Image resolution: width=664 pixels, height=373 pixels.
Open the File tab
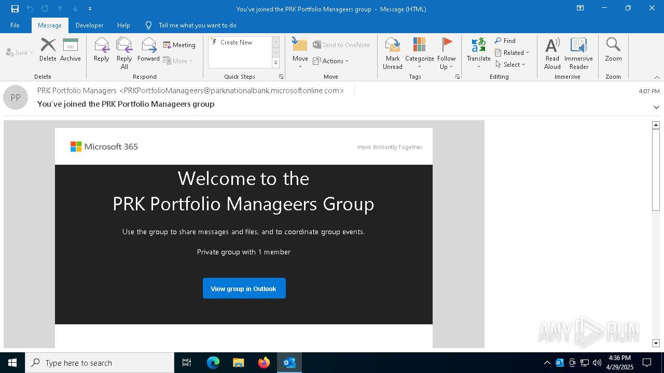click(15, 25)
